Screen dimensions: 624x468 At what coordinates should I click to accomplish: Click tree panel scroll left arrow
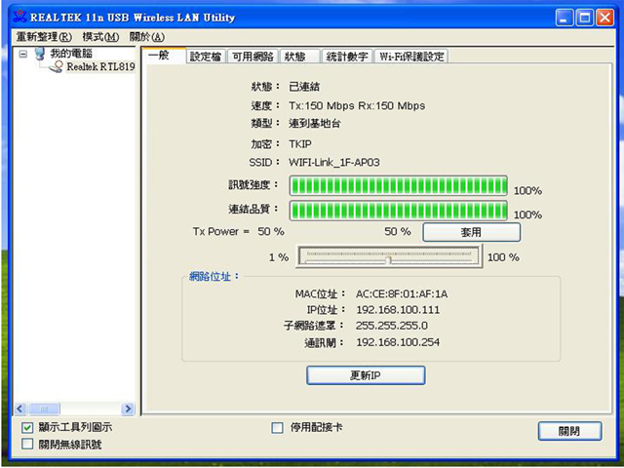tap(20, 409)
